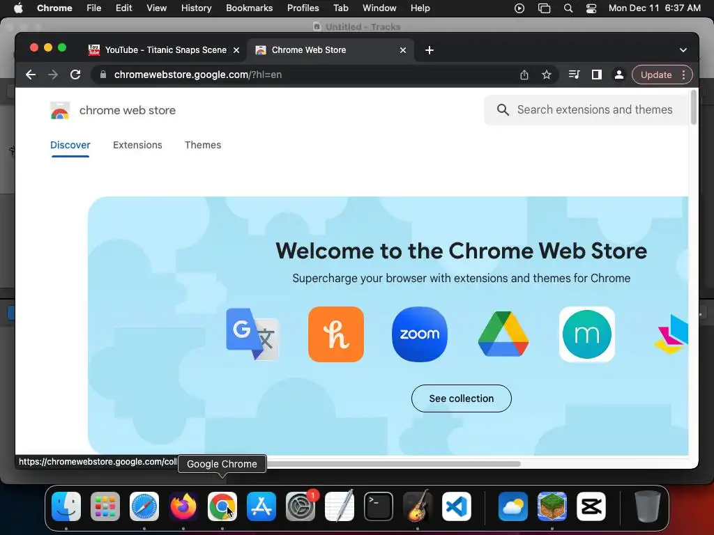This screenshot has height=535, width=714.
Task: Open Visual Studio Code from the Dock
Action: 457,506
